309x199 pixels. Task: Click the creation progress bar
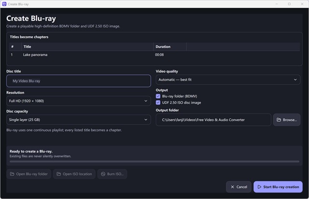pyautogui.click(x=154, y=161)
